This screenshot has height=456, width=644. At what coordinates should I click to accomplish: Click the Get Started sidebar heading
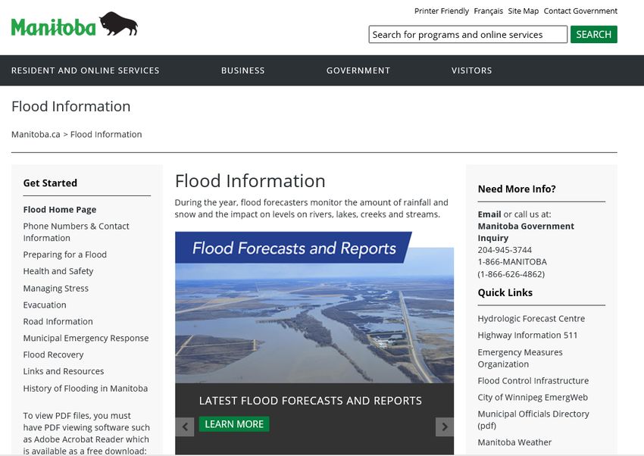pyautogui.click(x=50, y=183)
